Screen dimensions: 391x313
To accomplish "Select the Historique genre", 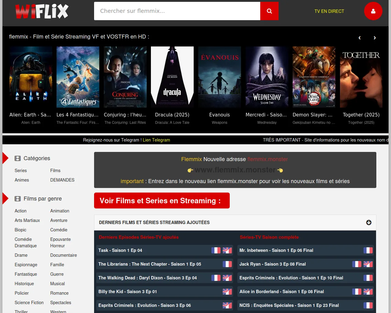I will [x=24, y=284].
